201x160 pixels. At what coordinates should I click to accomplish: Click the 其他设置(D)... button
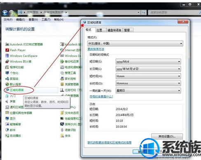(x=167, y=136)
